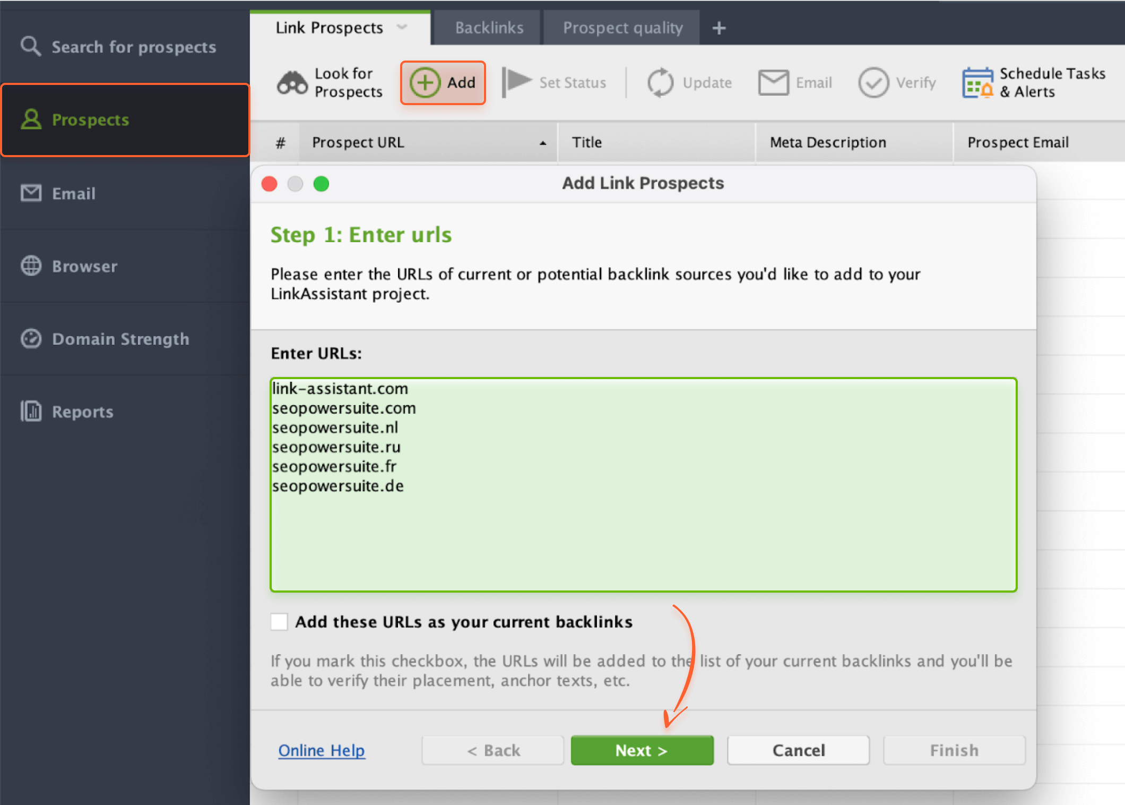Click the Meta Description column header
The width and height of the screenshot is (1125, 805).
(854, 142)
